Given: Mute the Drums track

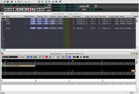Looking at the screenshot, I should click(x=26, y=28).
